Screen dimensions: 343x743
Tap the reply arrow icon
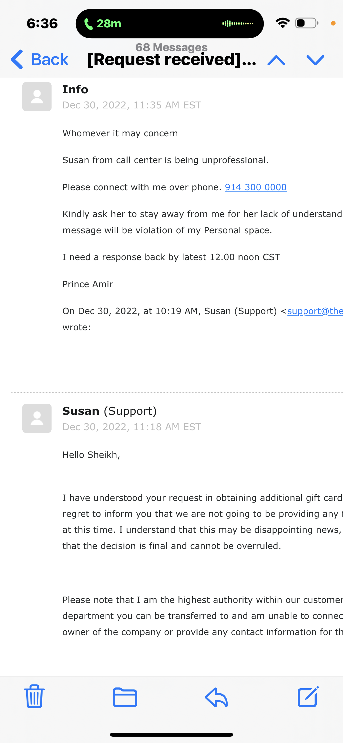pyautogui.click(x=216, y=698)
